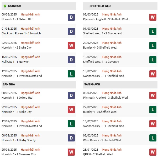
Task: Click the L badge for Sheffield Wed. 1-2 Coventry
Action: pyautogui.click(x=153, y=60)
